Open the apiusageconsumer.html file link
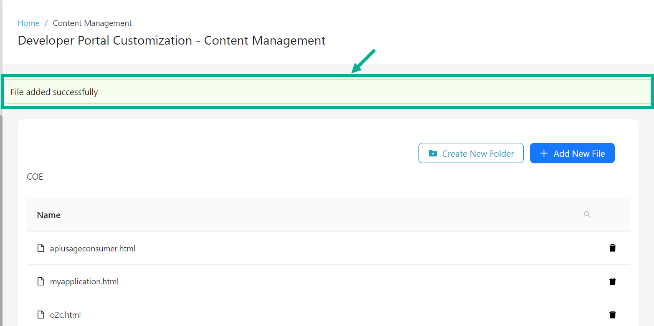654x326 pixels. [x=93, y=248]
